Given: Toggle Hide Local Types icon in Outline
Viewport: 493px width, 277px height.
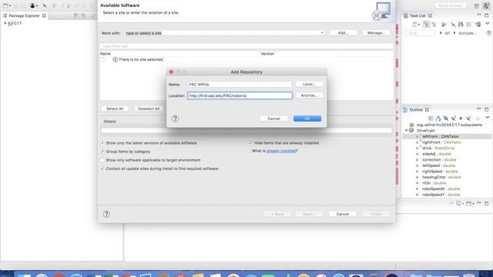Looking at the screenshot, I should click(x=468, y=118).
